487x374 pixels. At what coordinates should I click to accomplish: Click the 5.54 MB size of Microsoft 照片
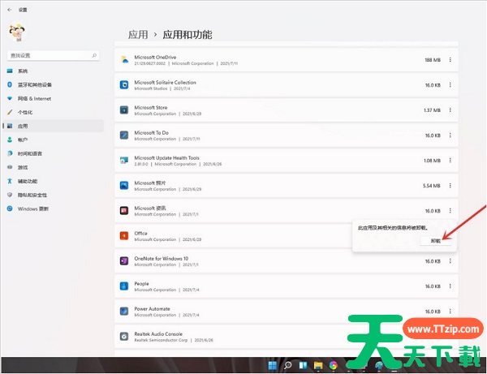(432, 186)
